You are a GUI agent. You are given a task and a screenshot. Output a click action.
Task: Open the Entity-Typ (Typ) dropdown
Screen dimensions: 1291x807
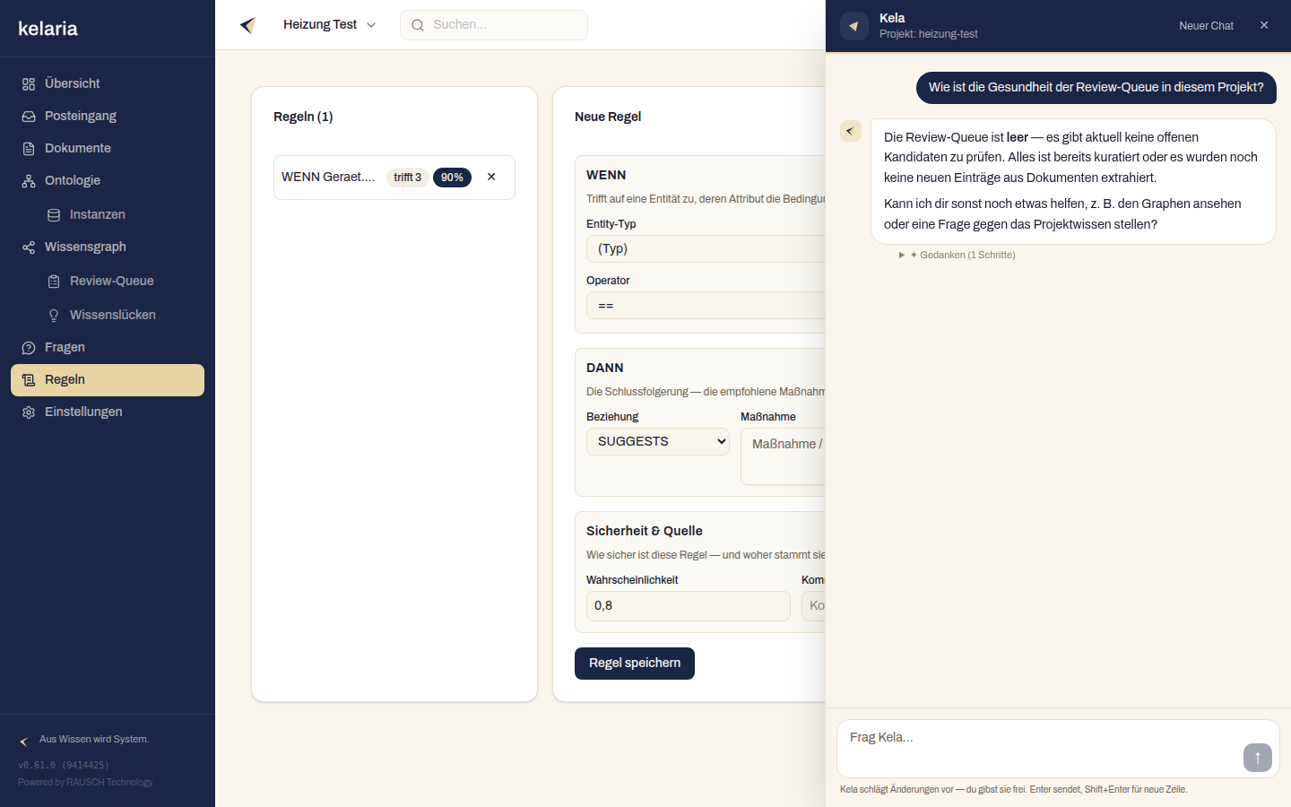(x=706, y=248)
